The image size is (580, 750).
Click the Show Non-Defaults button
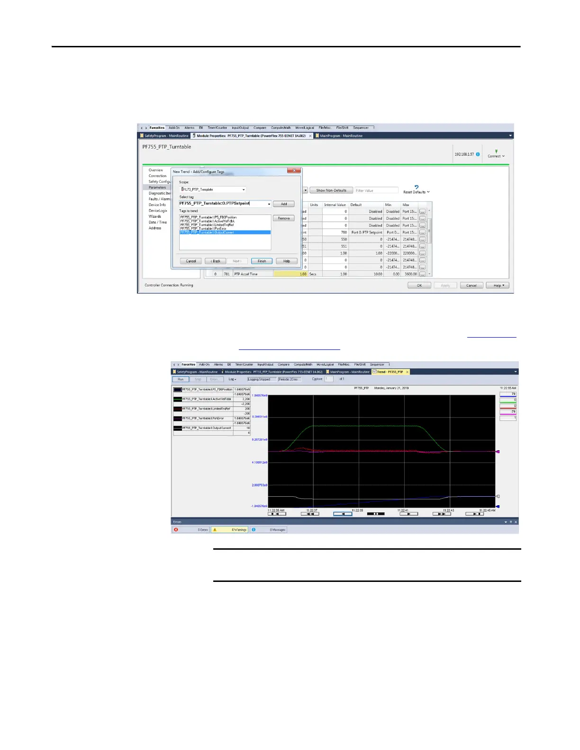(x=331, y=190)
